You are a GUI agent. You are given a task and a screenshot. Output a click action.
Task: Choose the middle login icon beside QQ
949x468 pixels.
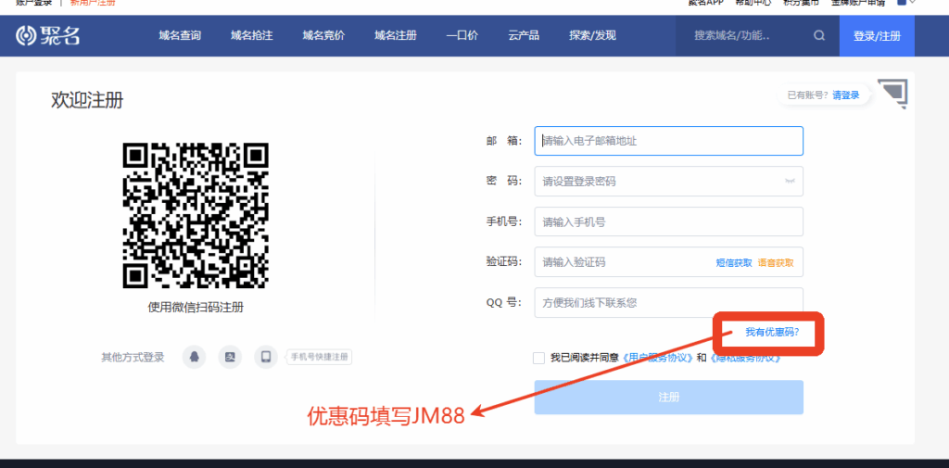pos(230,357)
